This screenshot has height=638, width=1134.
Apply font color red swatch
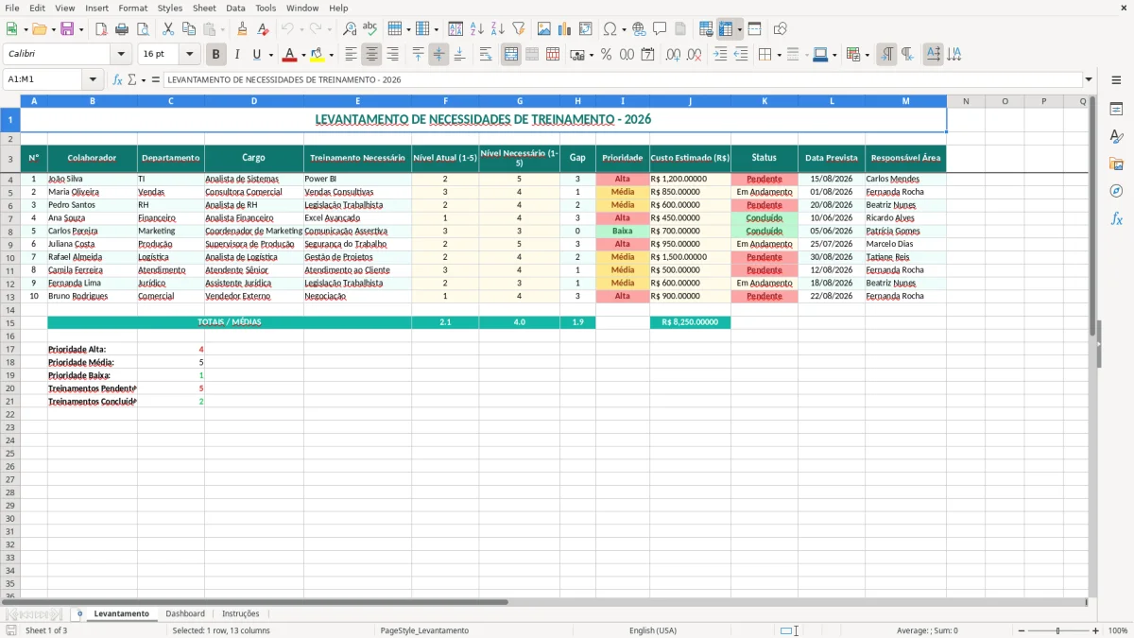coord(290,55)
